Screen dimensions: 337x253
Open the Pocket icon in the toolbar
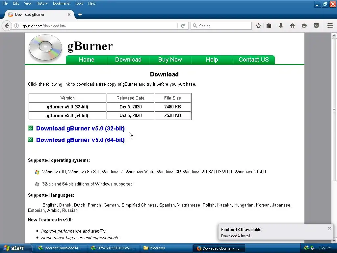tap(316, 26)
